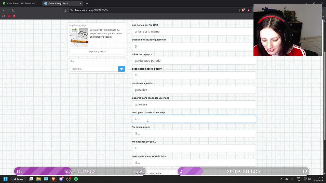Close the ¡Únete al juego Basta! tab
326x183 pixels.
coord(81,3)
